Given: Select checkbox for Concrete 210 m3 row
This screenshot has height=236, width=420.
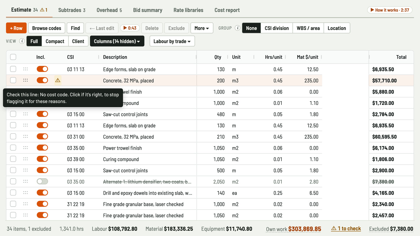Looking at the screenshot, I should [x=13, y=137].
